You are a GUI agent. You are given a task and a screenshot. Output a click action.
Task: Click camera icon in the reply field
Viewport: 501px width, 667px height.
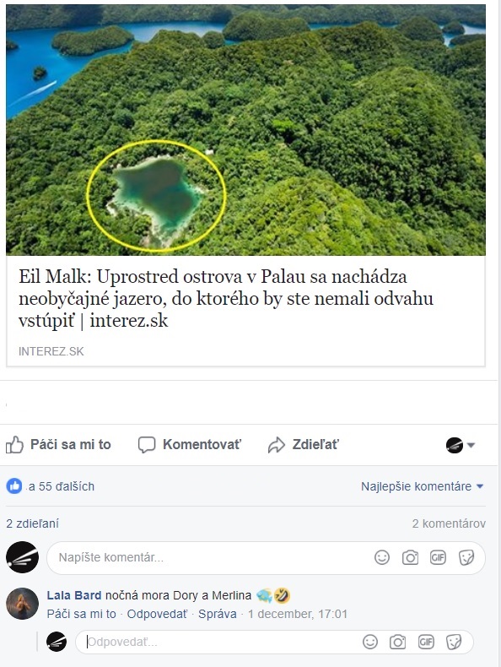click(x=398, y=642)
